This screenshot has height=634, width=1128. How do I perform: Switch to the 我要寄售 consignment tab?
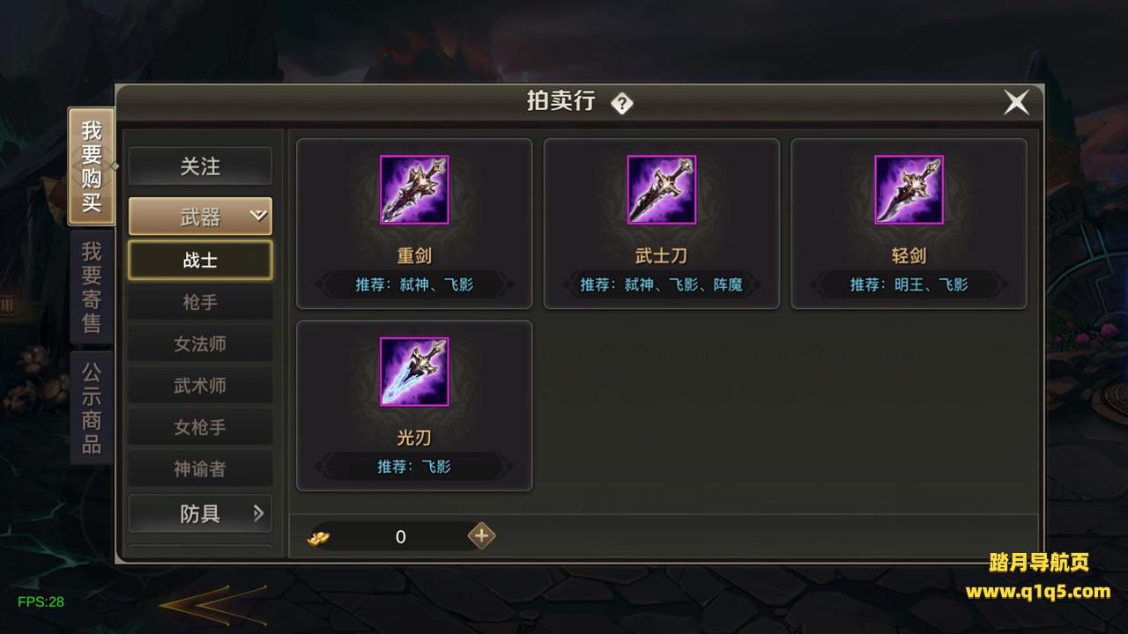tap(92, 287)
